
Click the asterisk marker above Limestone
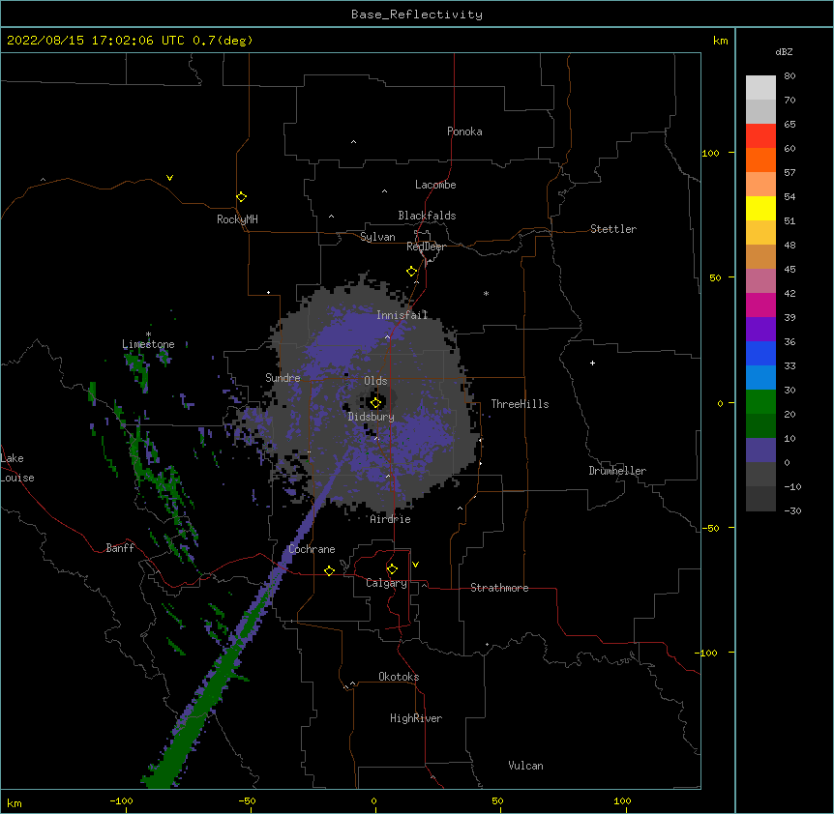coord(148,334)
